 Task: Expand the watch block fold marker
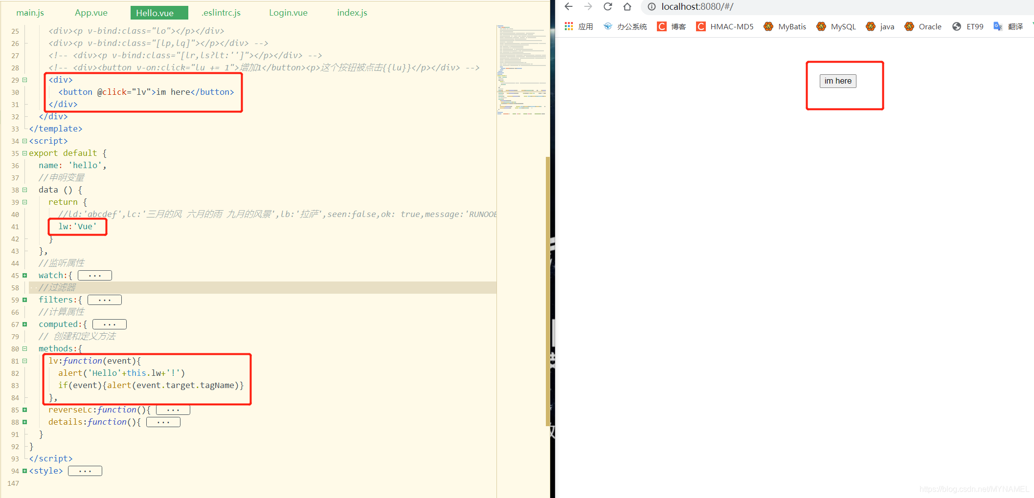pyautogui.click(x=25, y=275)
